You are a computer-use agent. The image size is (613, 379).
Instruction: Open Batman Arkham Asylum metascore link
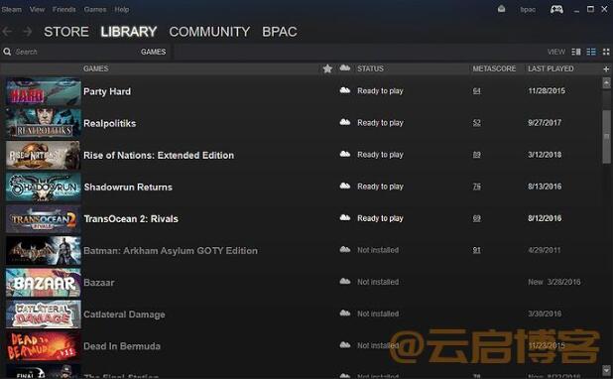(476, 250)
